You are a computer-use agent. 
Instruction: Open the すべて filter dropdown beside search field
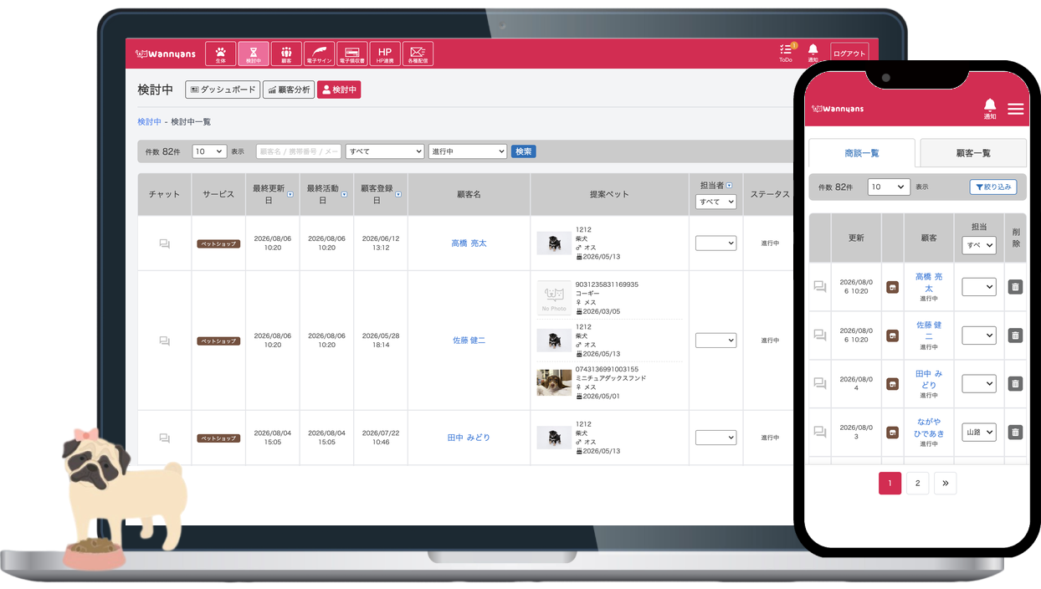pos(385,151)
